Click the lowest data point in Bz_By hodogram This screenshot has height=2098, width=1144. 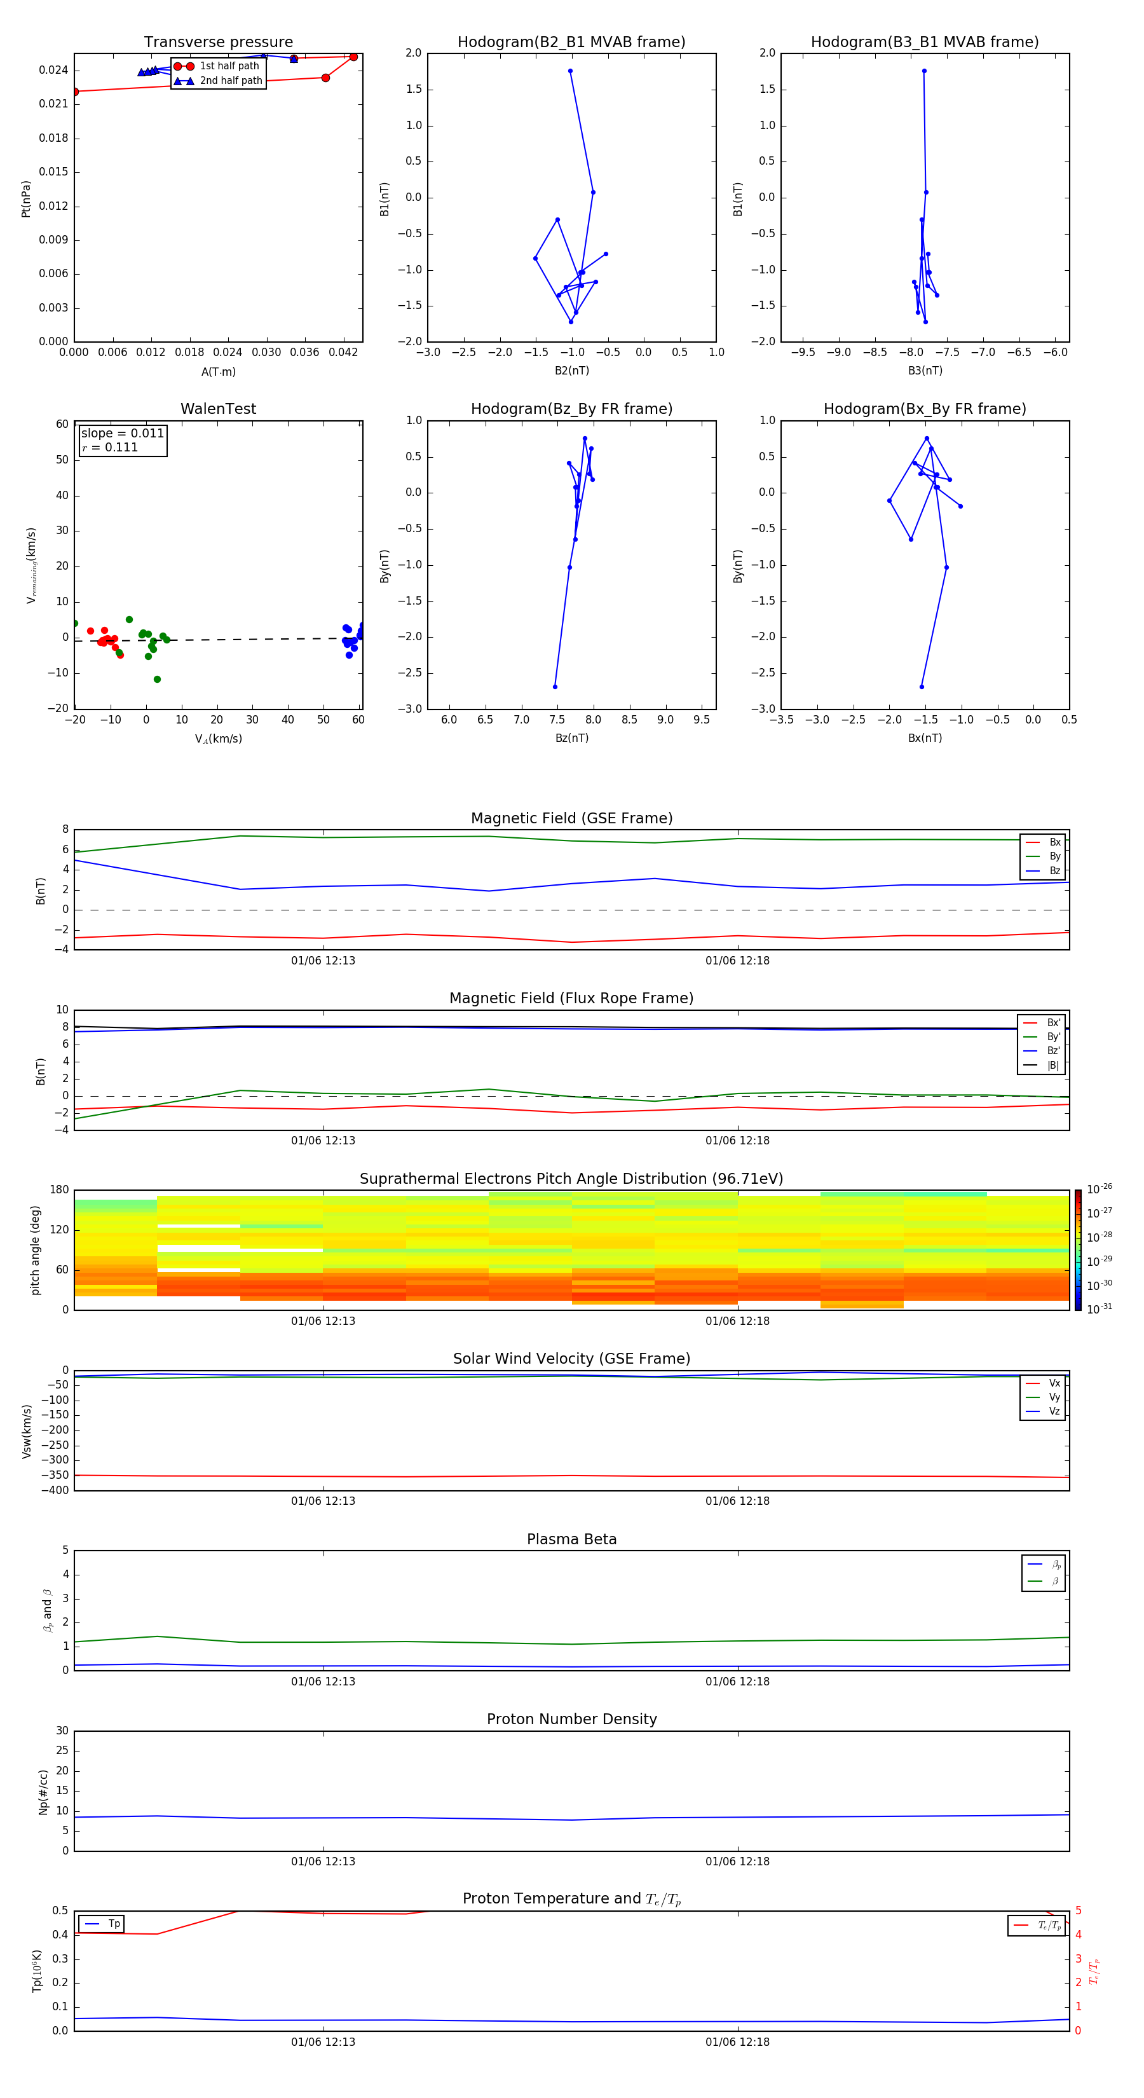tap(555, 687)
